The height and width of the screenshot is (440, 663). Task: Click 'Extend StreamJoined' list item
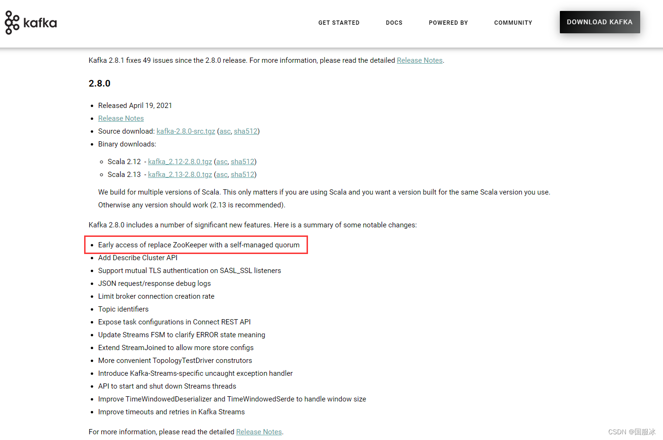pyautogui.click(x=176, y=348)
